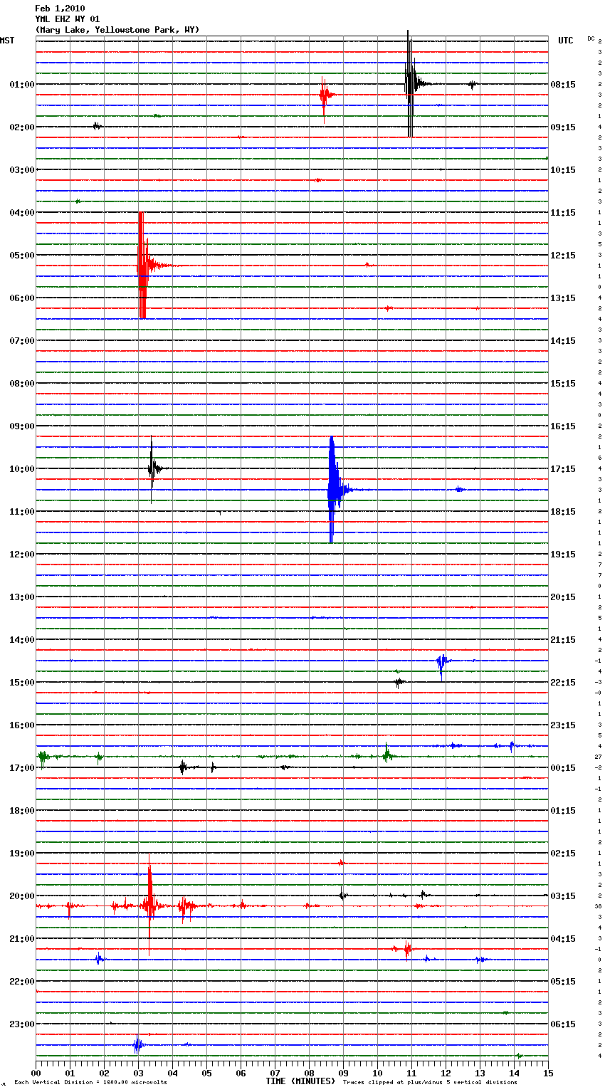Click the '16:15' UTC time label
Viewport: 605px width, 1092px height.
tap(563, 426)
